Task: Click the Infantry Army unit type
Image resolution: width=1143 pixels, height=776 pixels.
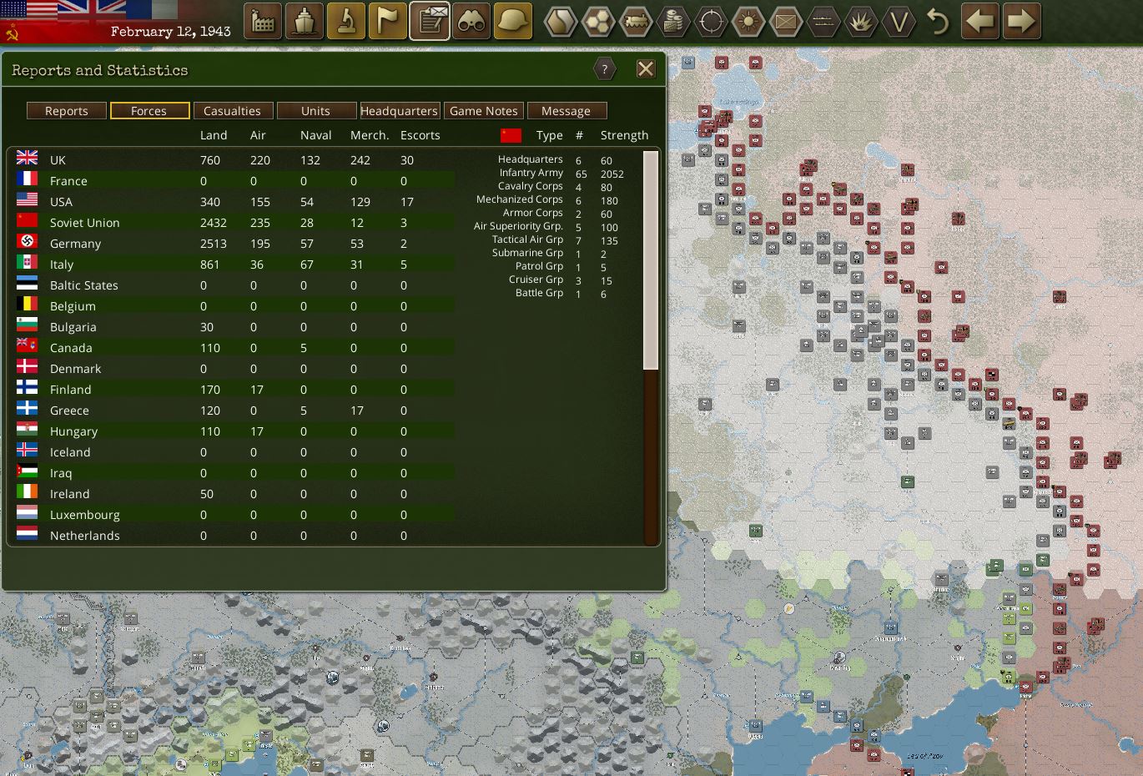Action: tap(531, 173)
